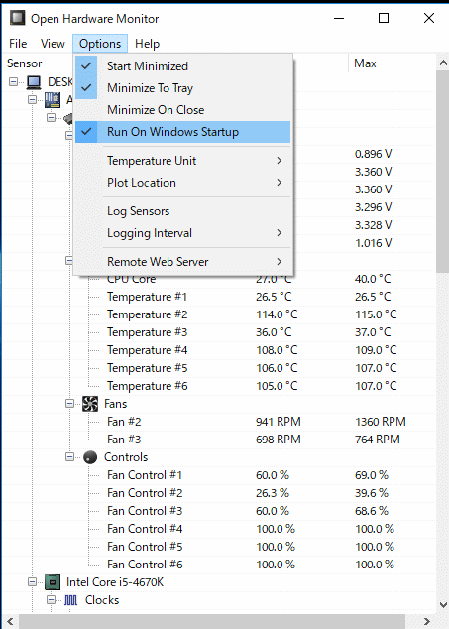Close the Options menu
Image resolution: width=449 pixels, height=629 pixels.
point(100,44)
